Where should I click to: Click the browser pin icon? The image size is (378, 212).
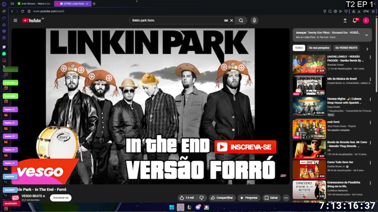tap(325, 11)
